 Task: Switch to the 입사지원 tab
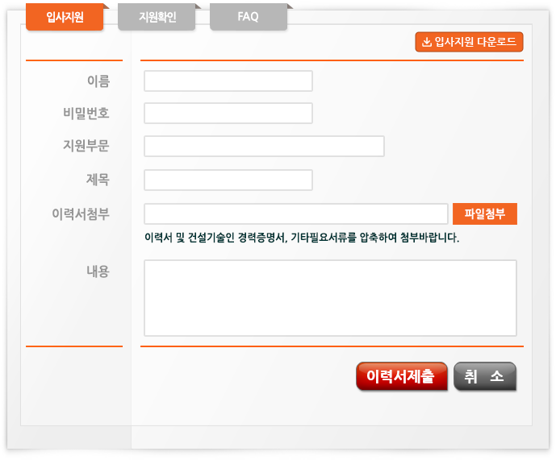coord(65,17)
